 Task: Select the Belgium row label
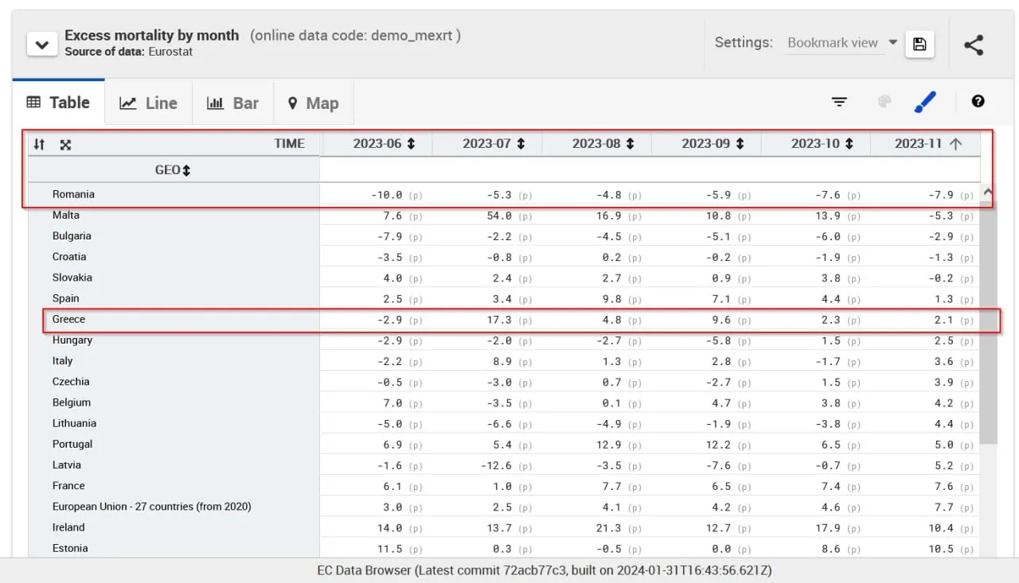72,402
